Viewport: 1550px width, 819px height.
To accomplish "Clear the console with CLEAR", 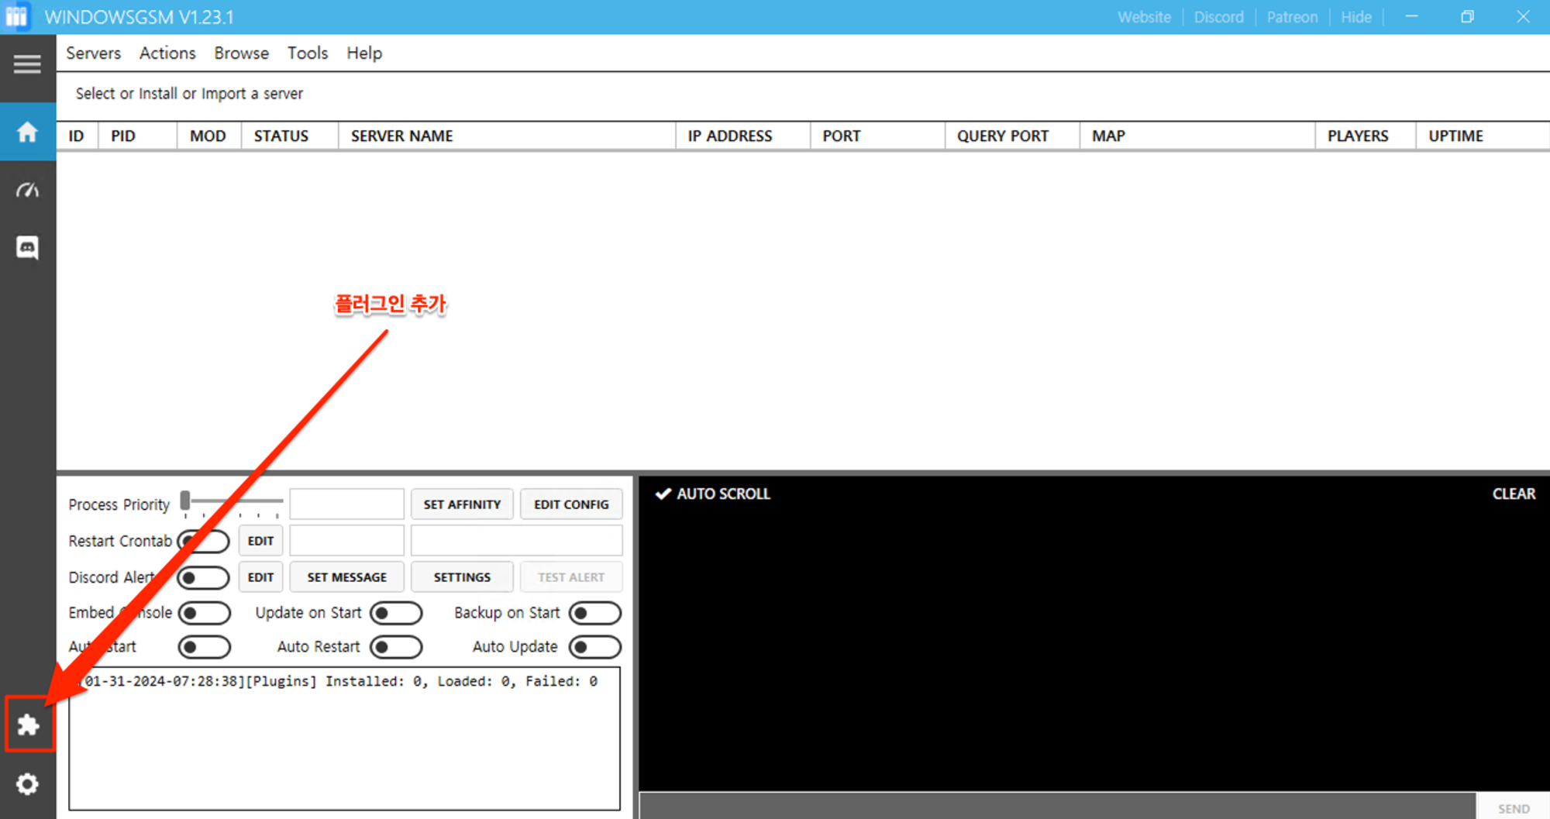I will 1514,494.
